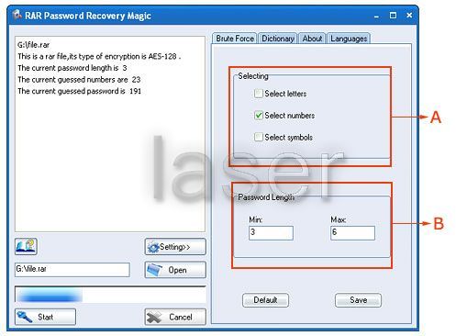Uncheck the Select numbers checkbox
Screen dimensions: 456x336
259,116
